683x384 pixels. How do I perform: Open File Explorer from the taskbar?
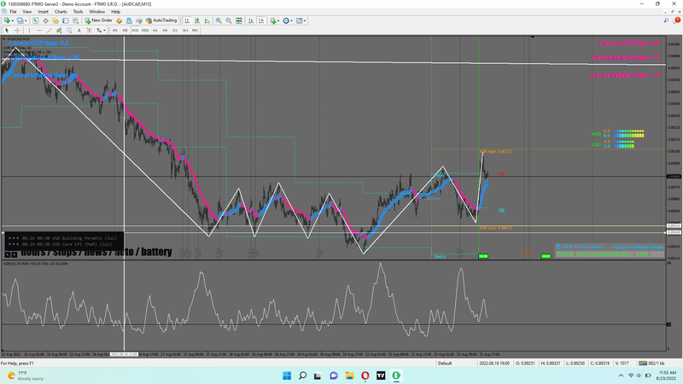point(349,375)
